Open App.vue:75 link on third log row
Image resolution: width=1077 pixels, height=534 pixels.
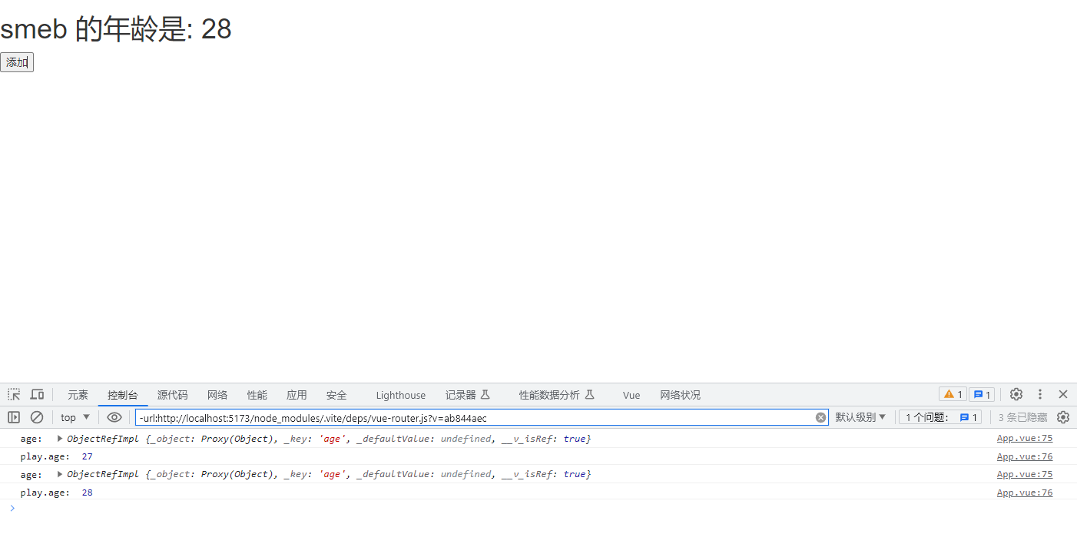point(1025,474)
